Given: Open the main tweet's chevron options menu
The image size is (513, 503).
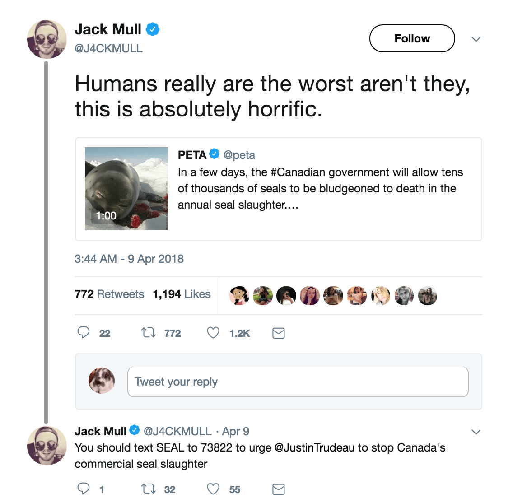Looking at the screenshot, I should coord(476,39).
